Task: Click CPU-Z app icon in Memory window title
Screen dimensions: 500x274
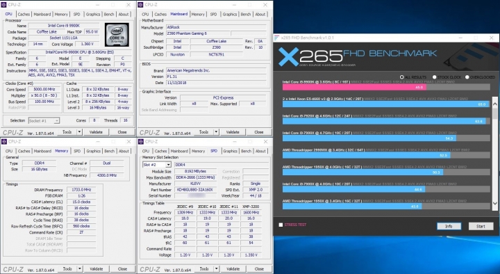Action: coord(4,141)
